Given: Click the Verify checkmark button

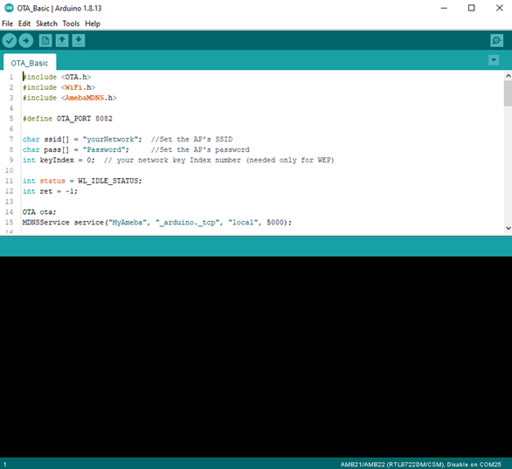Looking at the screenshot, I should click(10, 41).
